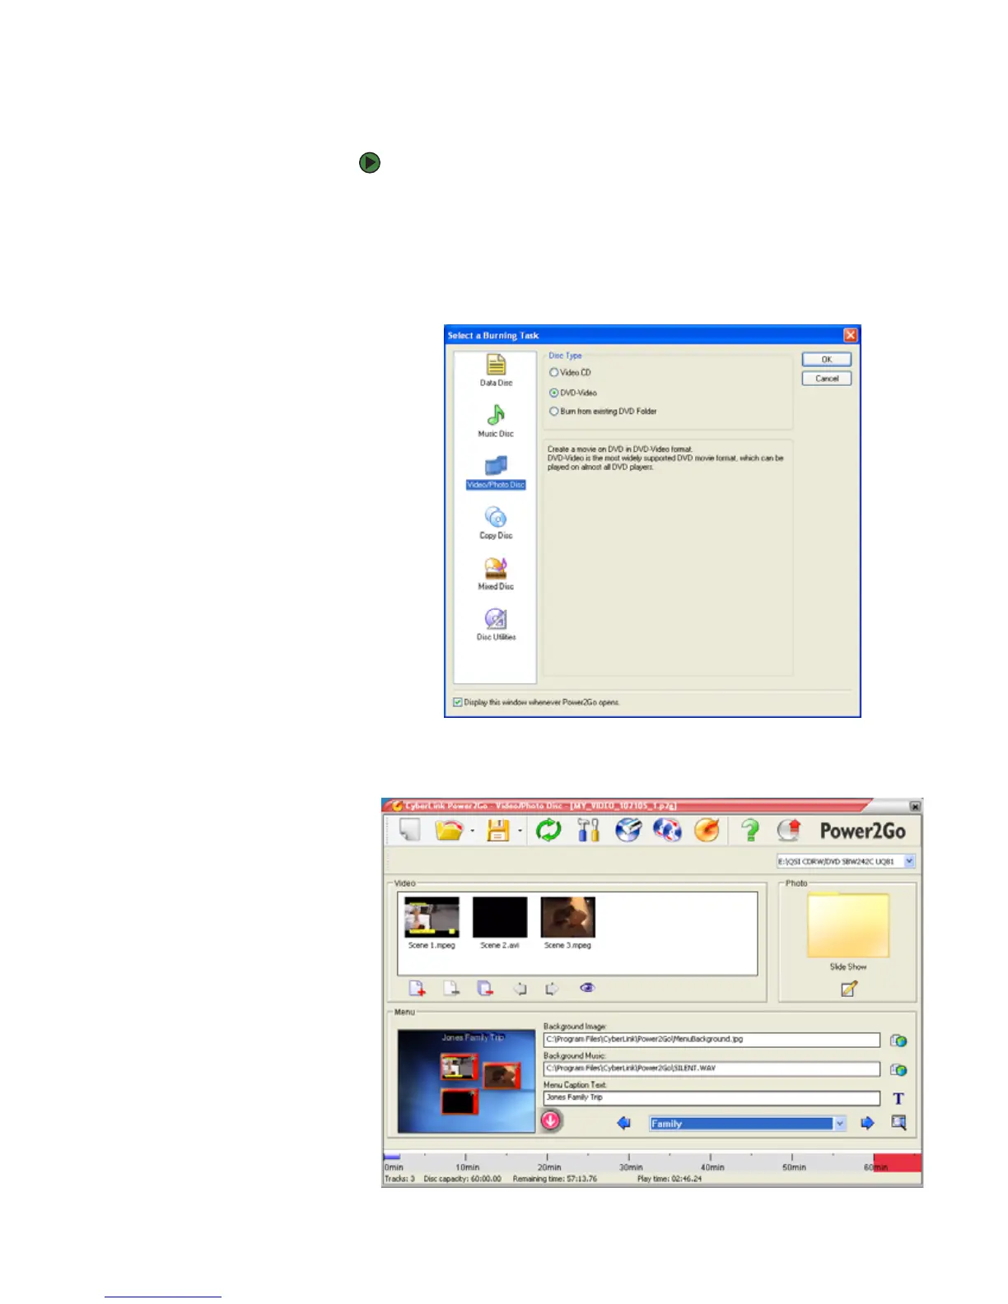
Task: Open the Slide Show photo folder
Action: point(848,926)
